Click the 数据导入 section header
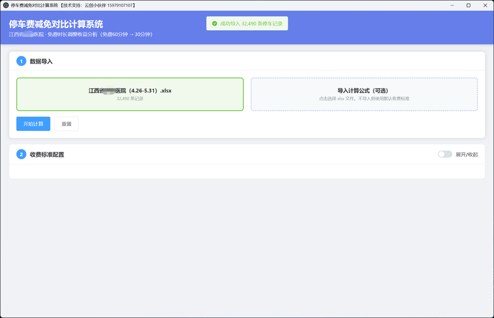 click(41, 62)
